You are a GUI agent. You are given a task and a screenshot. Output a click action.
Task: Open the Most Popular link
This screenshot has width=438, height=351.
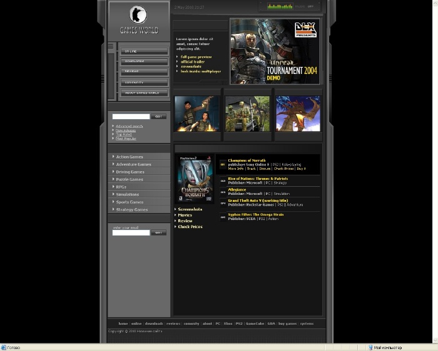click(x=126, y=139)
